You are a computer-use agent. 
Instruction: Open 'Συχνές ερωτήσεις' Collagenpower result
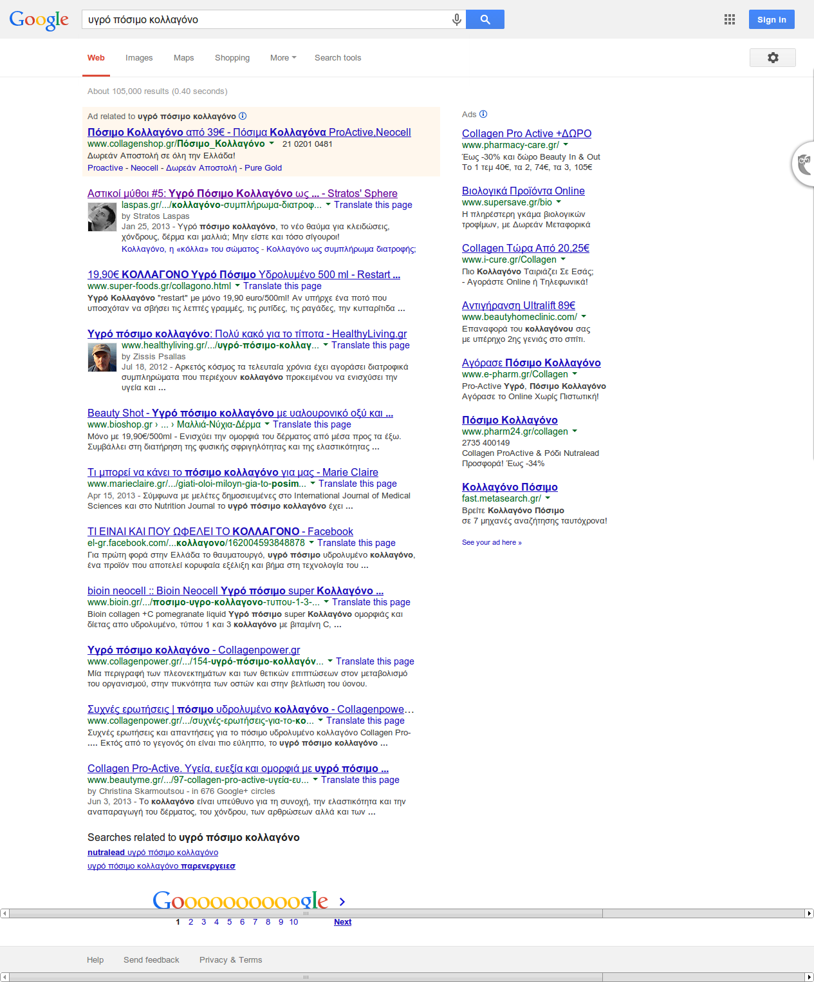click(251, 709)
